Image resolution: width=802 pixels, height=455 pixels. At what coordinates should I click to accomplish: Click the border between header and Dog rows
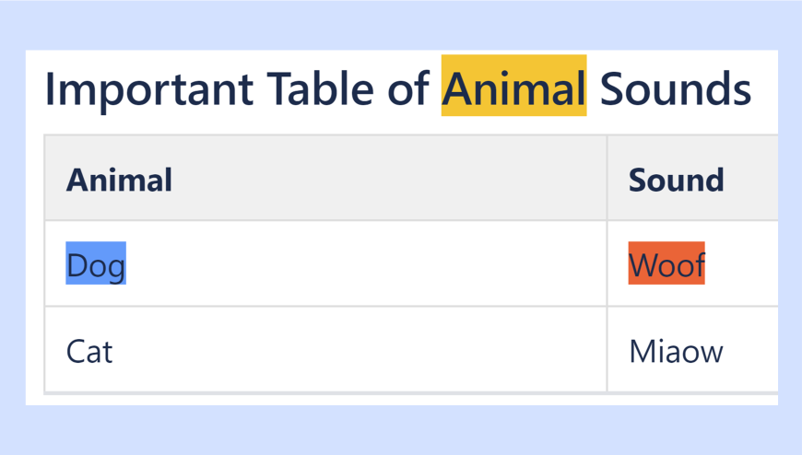pos(323,221)
